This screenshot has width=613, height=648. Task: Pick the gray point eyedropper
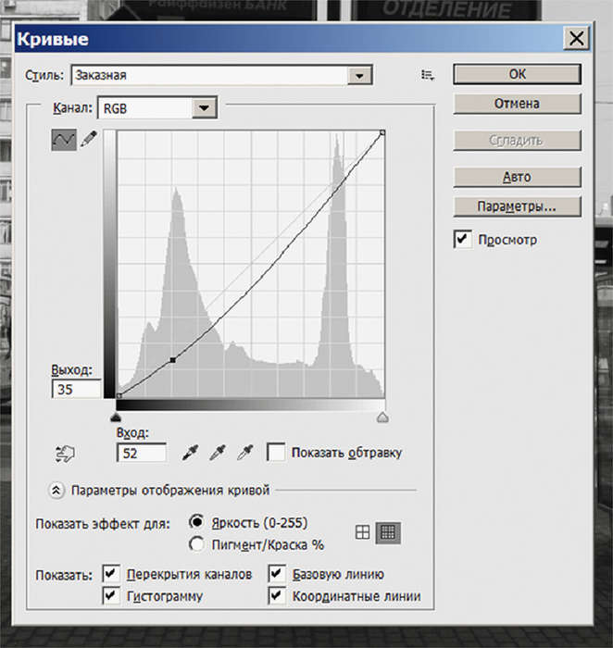click(219, 453)
